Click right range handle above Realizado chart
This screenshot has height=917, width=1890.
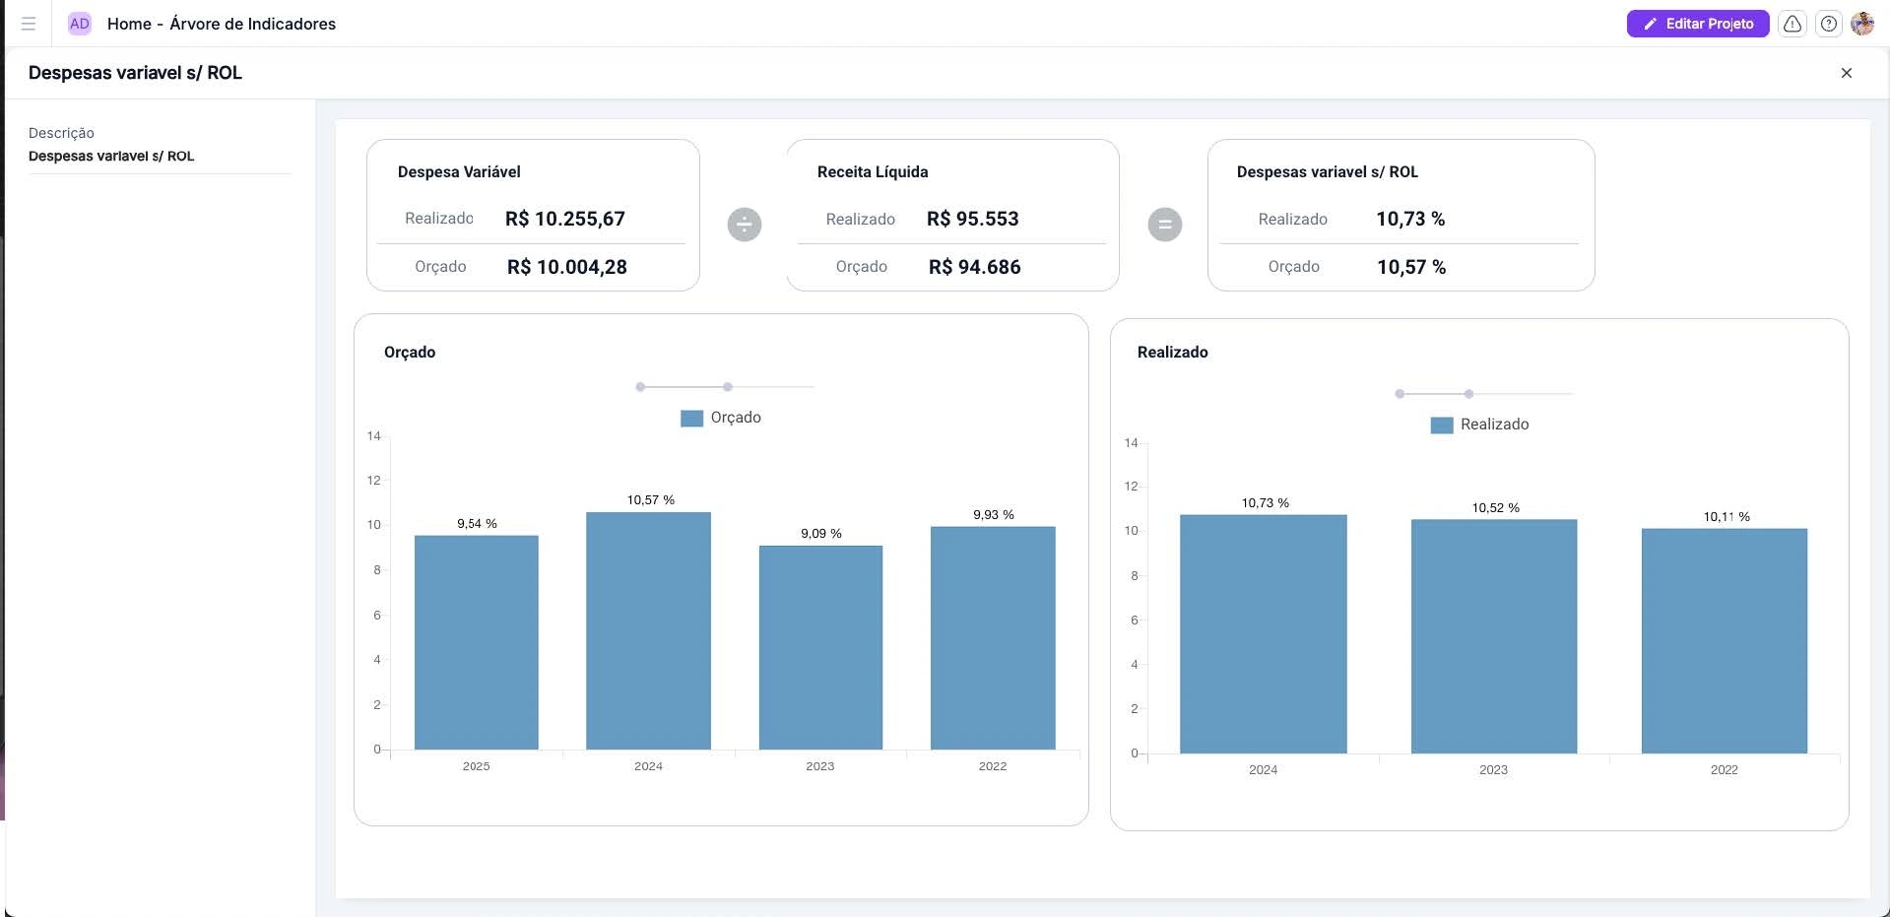(1468, 394)
